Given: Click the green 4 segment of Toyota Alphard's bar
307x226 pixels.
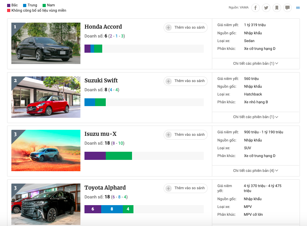Looking at the screenshot, I should coord(128,209).
